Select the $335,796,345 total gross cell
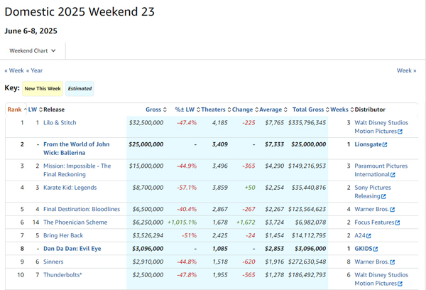 (307, 123)
